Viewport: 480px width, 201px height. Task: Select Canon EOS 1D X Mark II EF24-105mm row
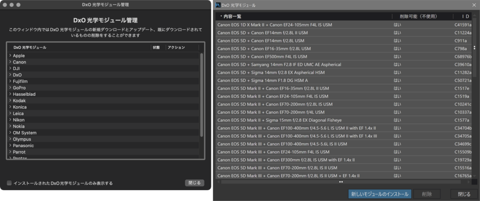344,24
